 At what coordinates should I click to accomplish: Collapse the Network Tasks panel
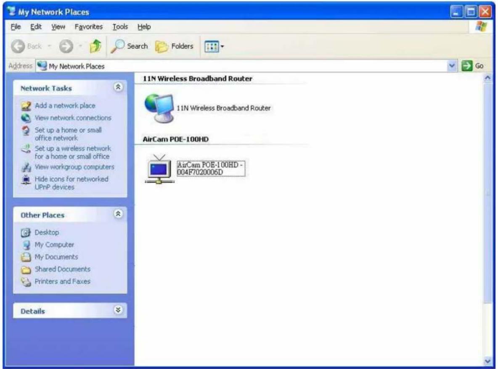(x=118, y=87)
